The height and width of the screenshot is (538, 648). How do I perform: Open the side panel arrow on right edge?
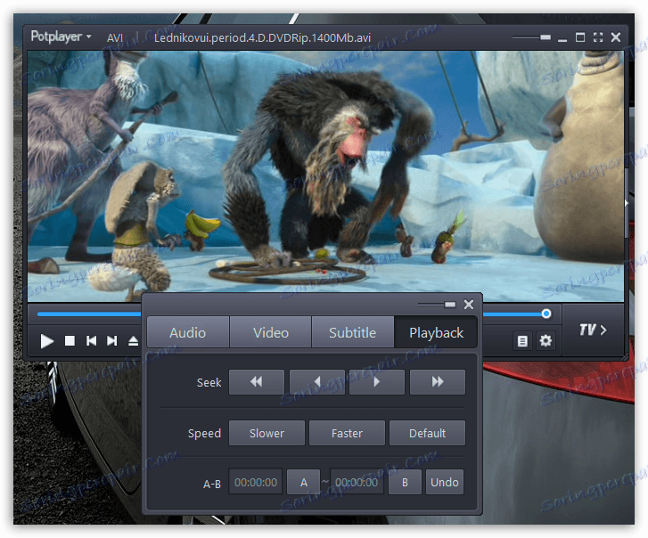(627, 203)
